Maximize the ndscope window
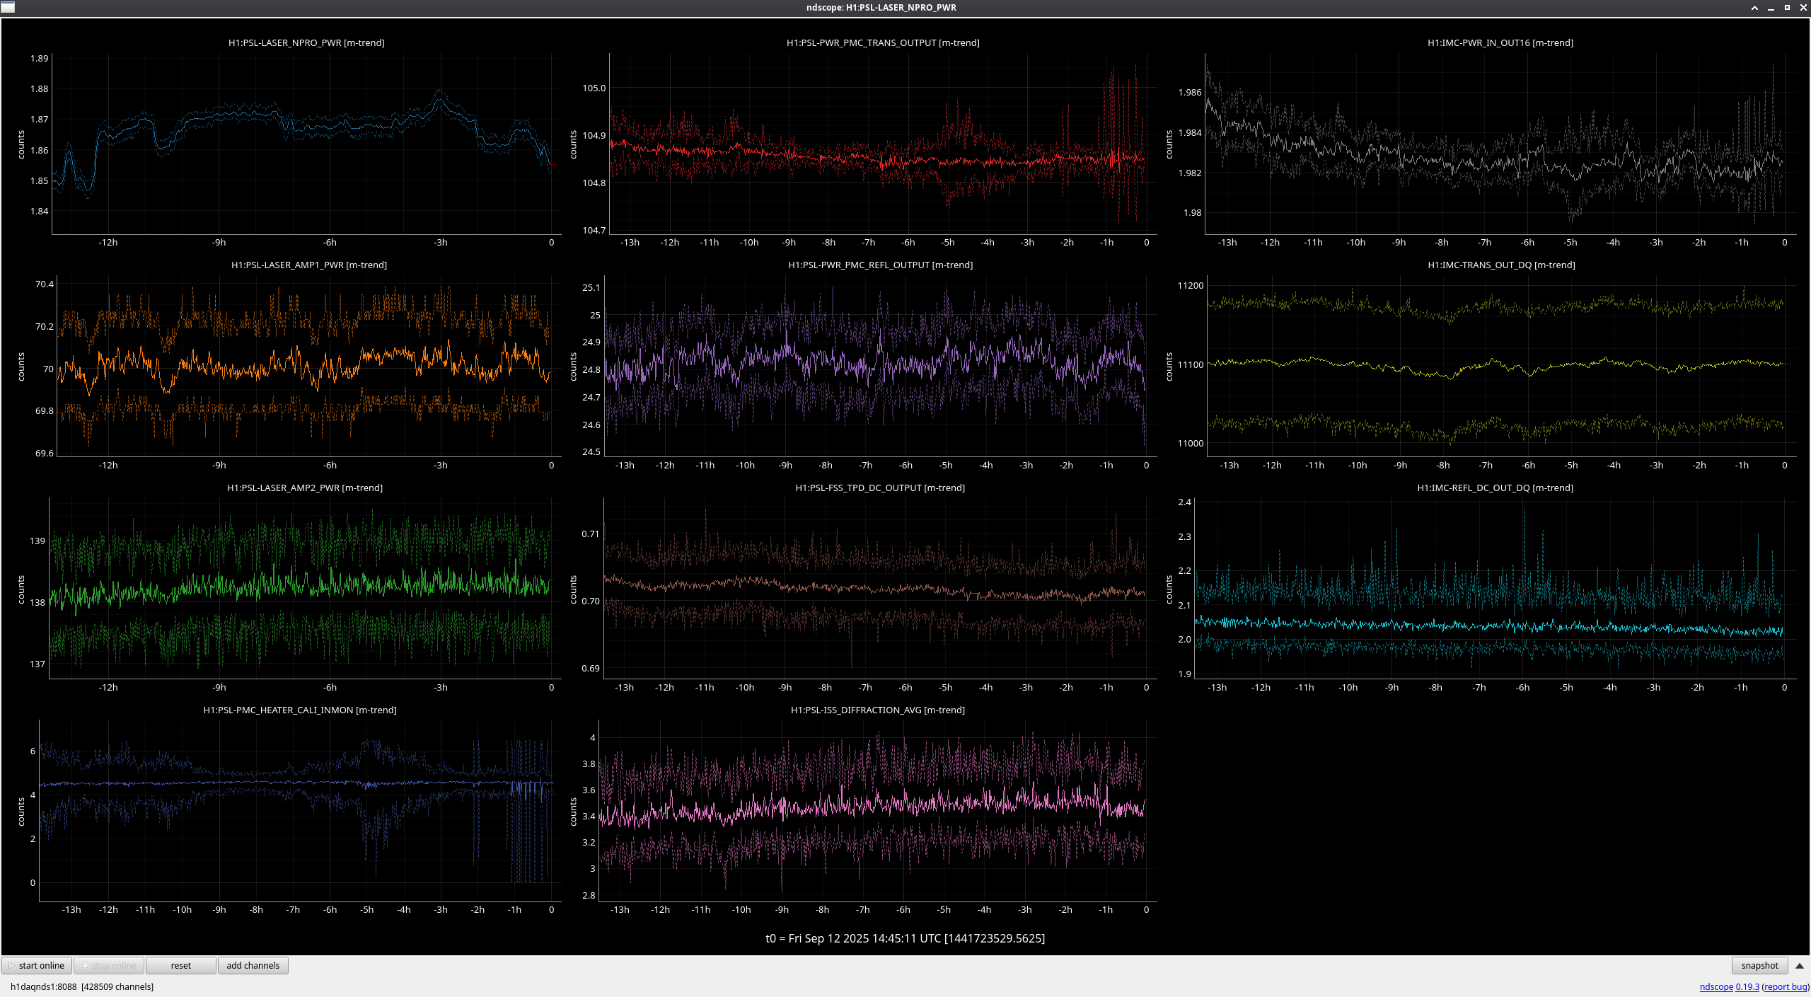 (1787, 8)
